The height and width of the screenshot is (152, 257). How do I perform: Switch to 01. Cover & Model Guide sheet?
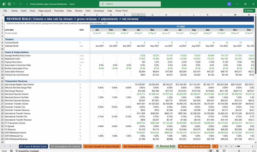33,146
